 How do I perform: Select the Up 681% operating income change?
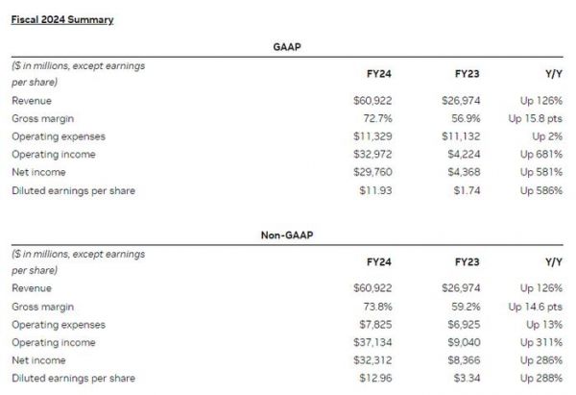(540, 154)
